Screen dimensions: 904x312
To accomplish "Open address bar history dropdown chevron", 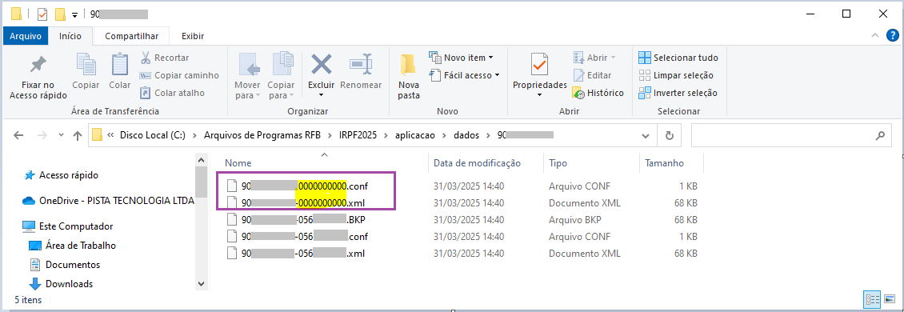I will pos(645,135).
